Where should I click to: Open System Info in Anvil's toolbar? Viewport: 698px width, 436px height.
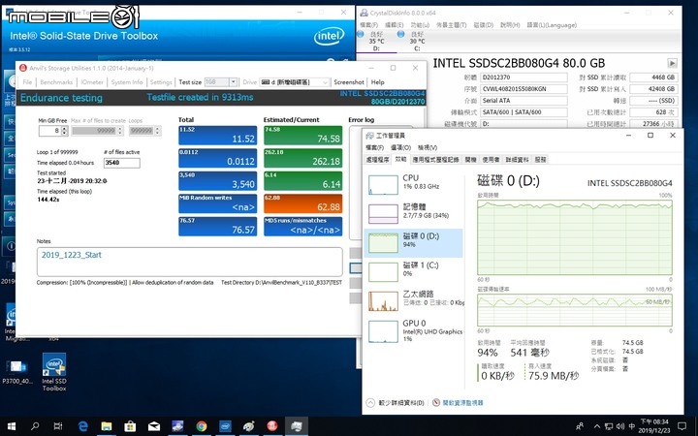[127, 82]
